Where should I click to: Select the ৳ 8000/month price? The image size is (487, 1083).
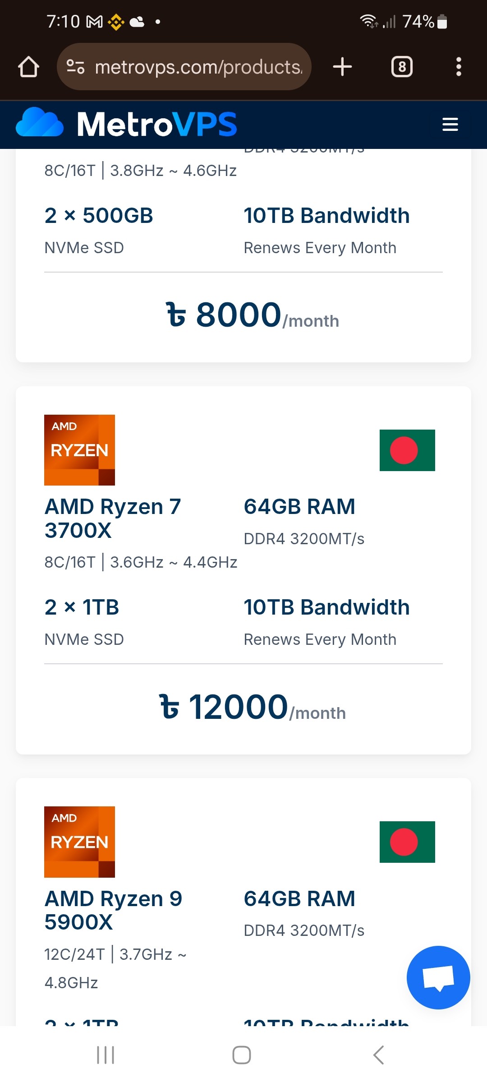pyautogui.click(x=253, y=315)
